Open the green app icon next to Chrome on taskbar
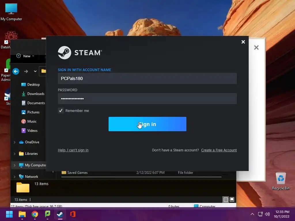The height and width of the screenshot is (221, 295). tap(48, 214)
